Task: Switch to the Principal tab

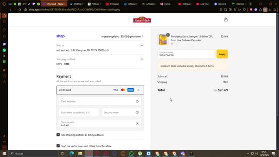Action: coord(112,4)
